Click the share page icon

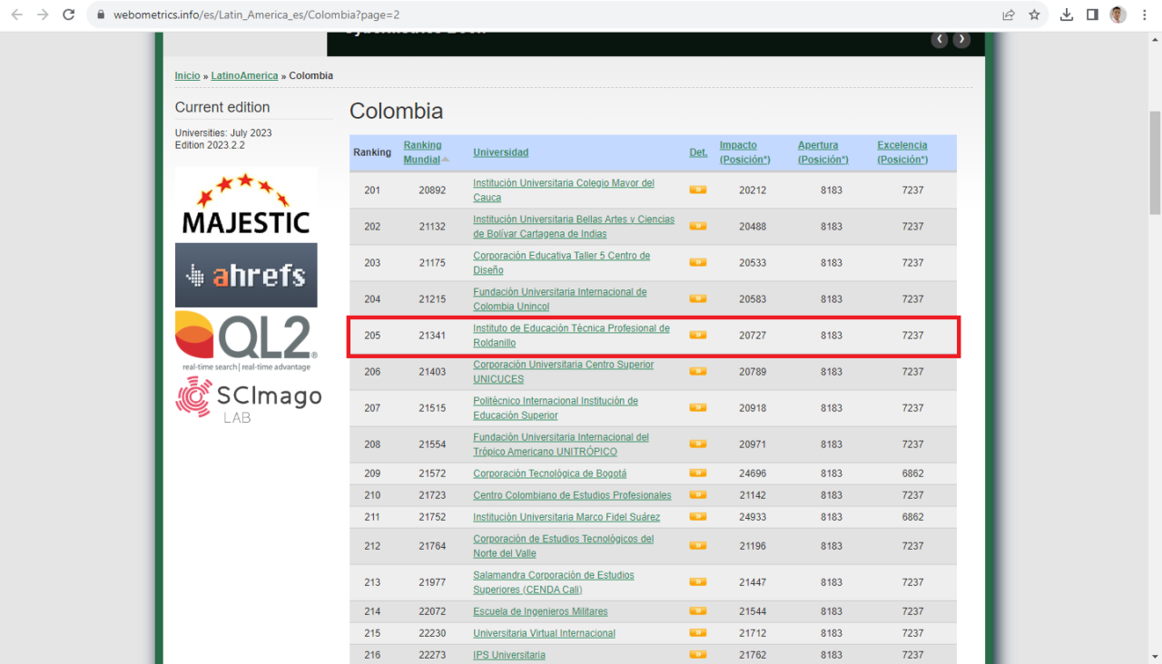[1009, 15]
